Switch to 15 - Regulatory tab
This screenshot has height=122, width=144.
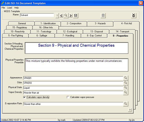[20, 28]
